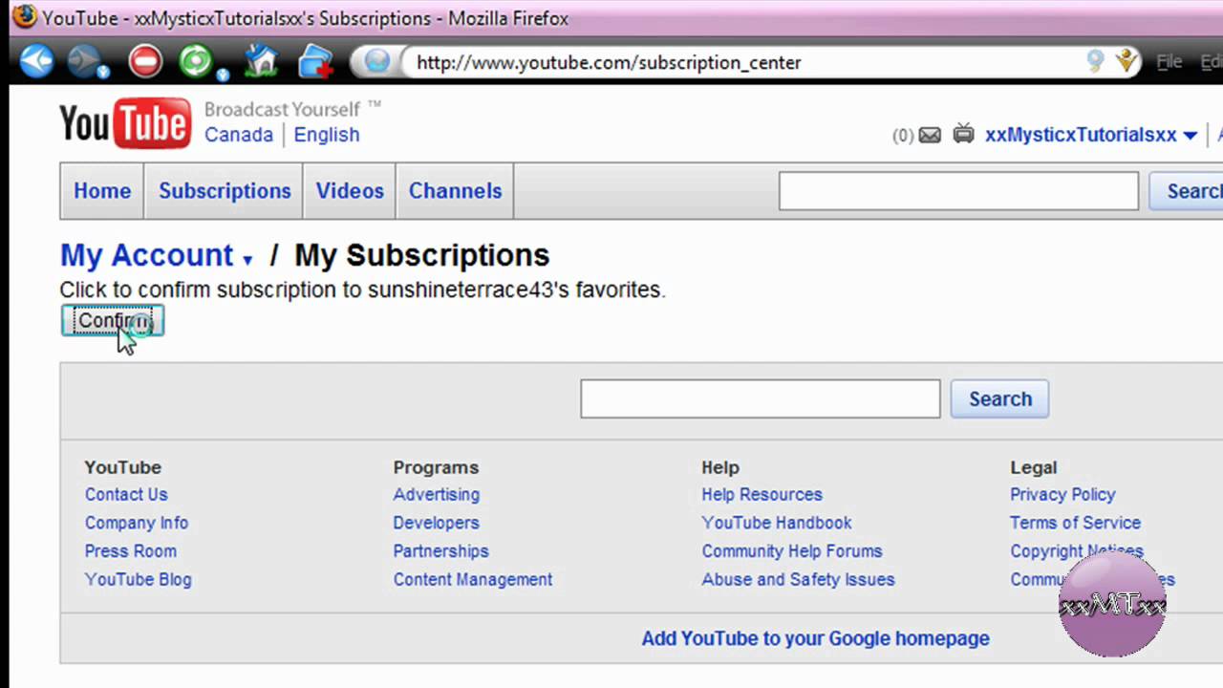Image resolution: width=1223 pixels, height=688 pixels.
Task: Open the Privacy Policy link
Action: pyautogui.click(x=1062, y=495)
